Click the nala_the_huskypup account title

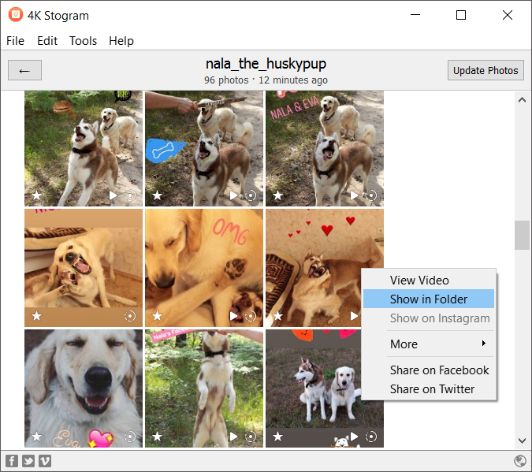266,64
